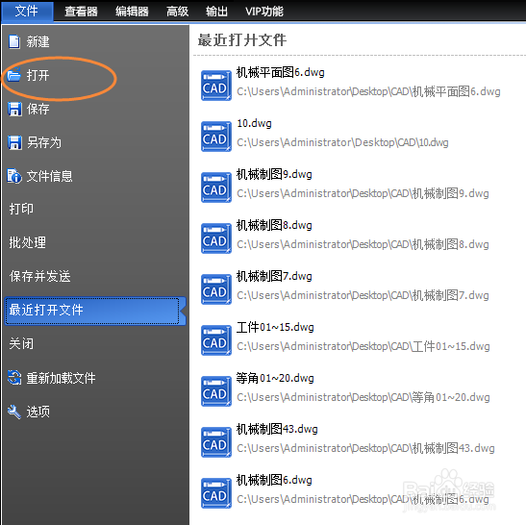The width and height of the screenshot is (526, 525).
Task: Click the folder icon beside 打开
Action: (14, 74)
